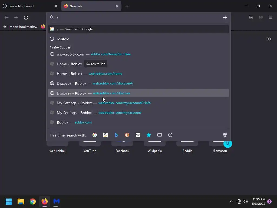Open Windows Start menu
Image resolution: width=277 pixels, height=208 pixels.
(9, 201)
